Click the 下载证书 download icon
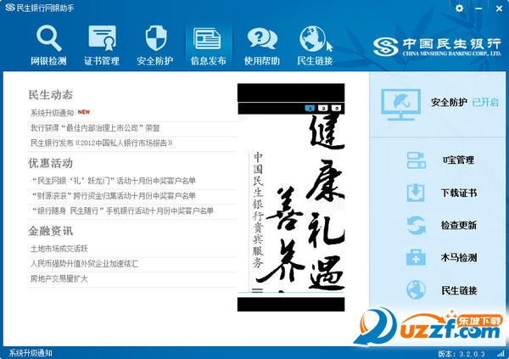The image size is (509, 359). click(x=416, y=193)
